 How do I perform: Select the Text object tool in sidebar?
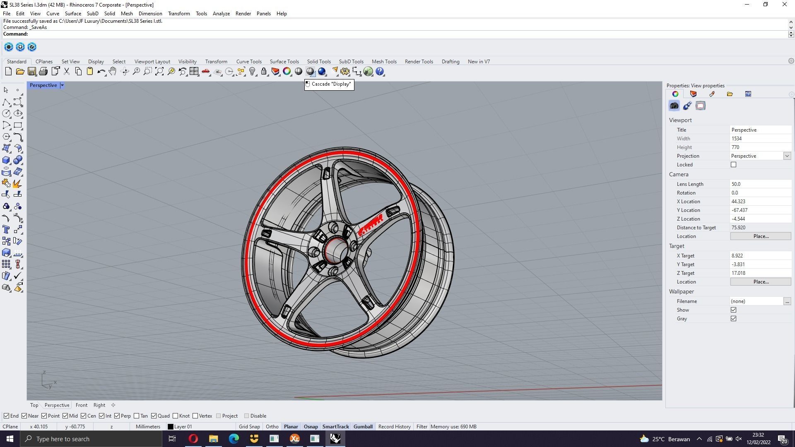(6, 229)
